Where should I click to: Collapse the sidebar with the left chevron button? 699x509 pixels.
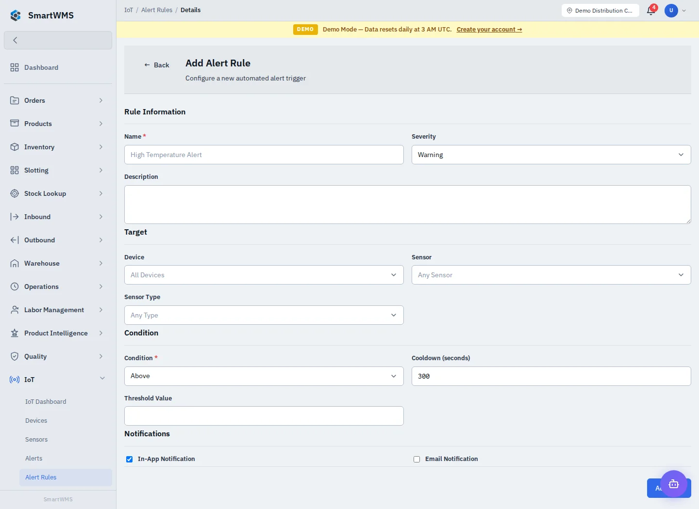(x=58, y=40)
